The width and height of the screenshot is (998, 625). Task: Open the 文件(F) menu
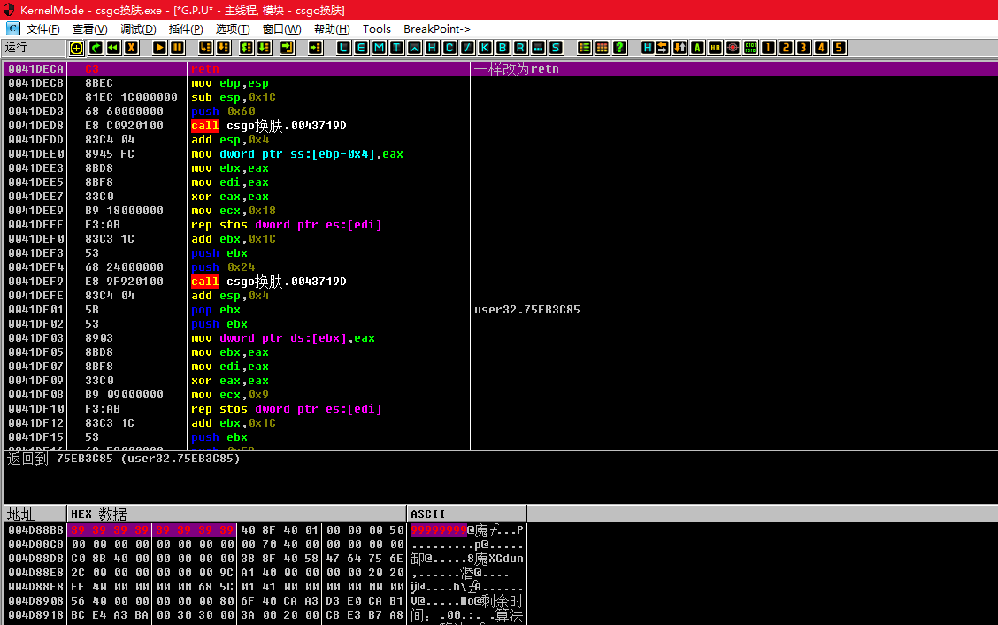click(x=42, y=29)
